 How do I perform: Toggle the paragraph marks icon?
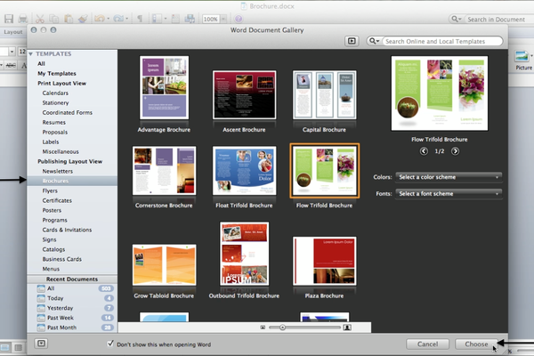140,19
